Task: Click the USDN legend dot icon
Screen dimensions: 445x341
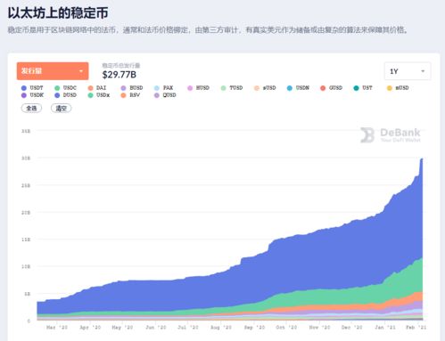Action: pos(290,88)
